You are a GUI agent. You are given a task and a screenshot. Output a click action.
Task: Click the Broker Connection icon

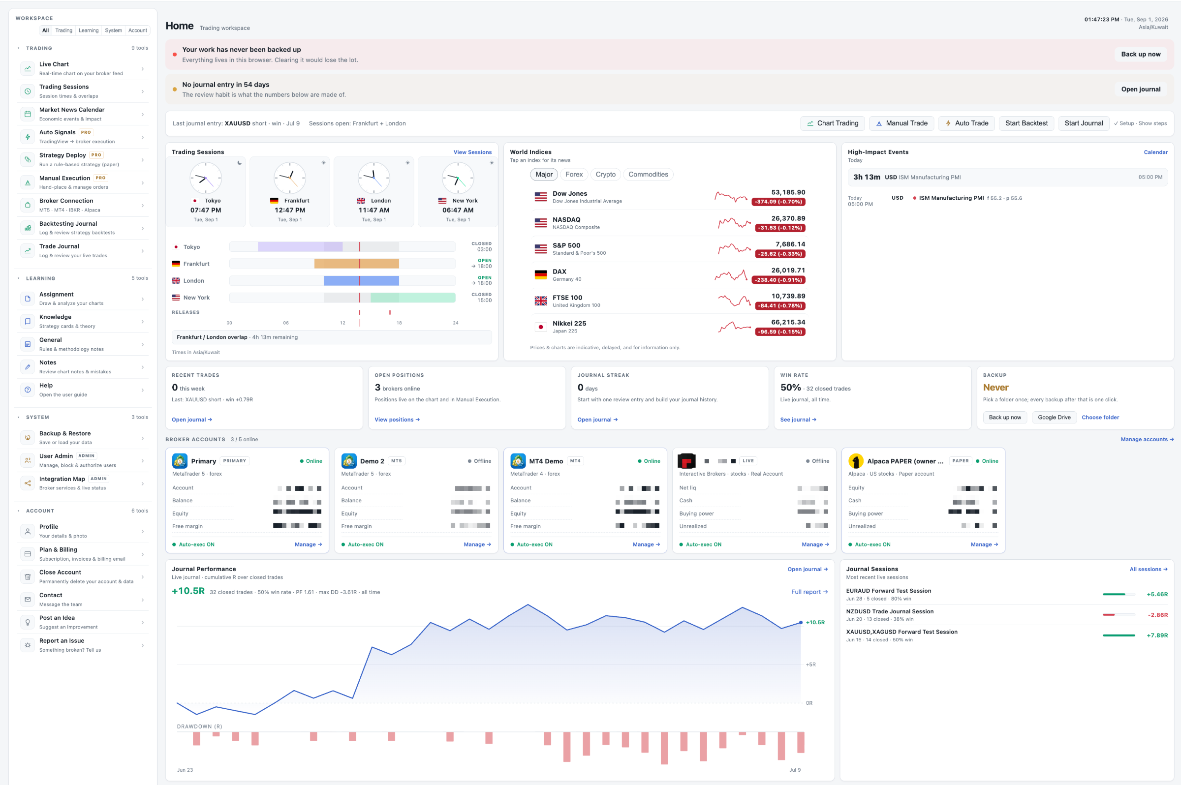coord(28,205)
